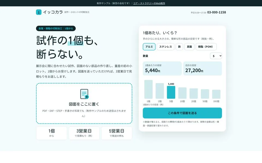Click the 50個 bar in chart
The width and height of the screenshot is (262, 163).
click(x=205, y=94)
